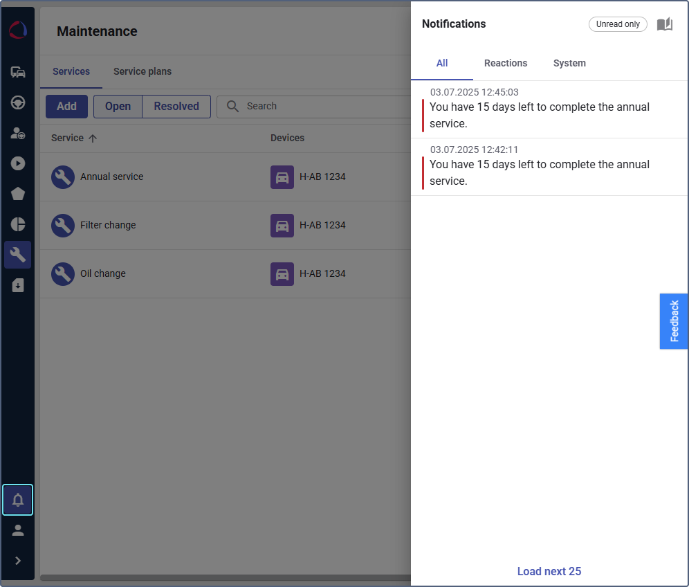Click the Add service button
The image size is (689, 587).
tap(66, 107)
